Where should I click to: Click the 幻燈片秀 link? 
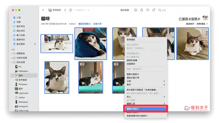pos(97,24)
